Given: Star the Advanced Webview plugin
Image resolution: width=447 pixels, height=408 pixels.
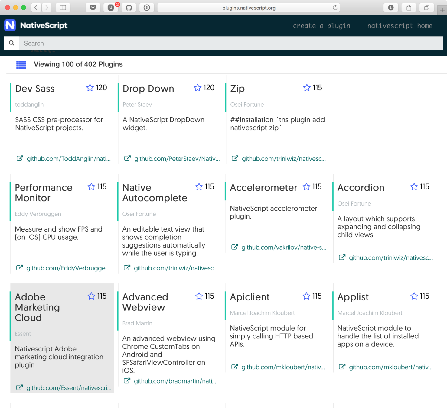Looking at the screenshot, I should pyautogui.click(x=199, y=296).
